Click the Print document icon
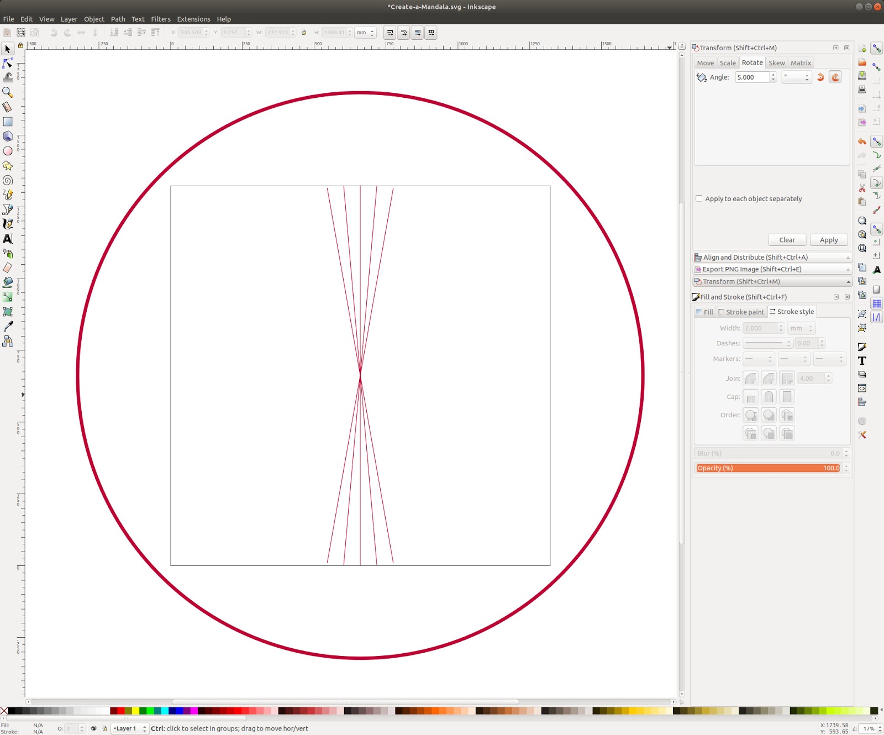The height and width of the screenshot is (735, 884). click(862, 90)
